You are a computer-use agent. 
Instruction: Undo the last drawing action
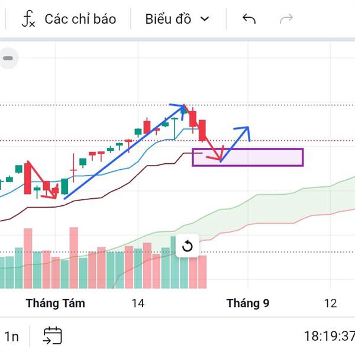(249, 19)
